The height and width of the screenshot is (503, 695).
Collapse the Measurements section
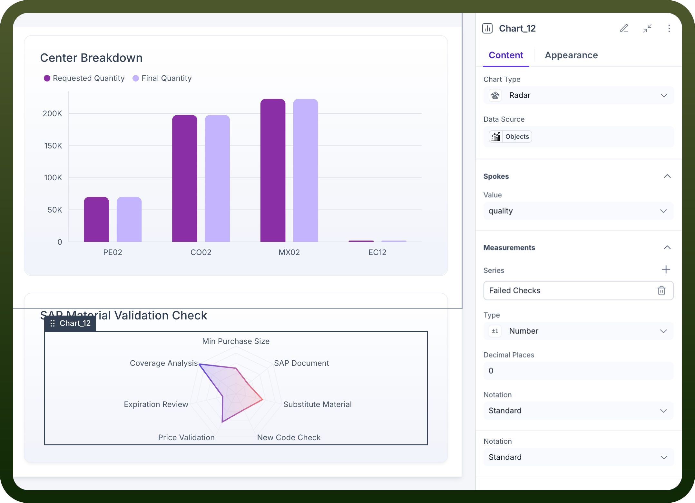point(667,247)
